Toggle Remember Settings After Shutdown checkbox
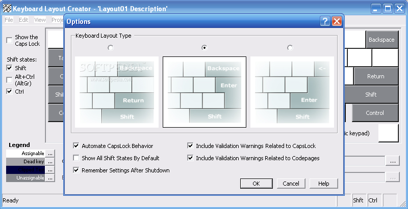408x209 pixels. 76,170
